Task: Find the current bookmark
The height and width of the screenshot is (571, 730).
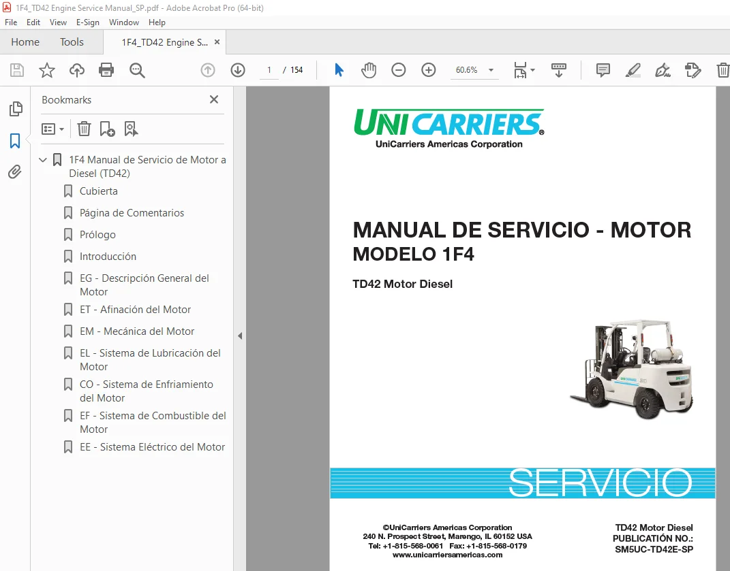Action: tap(131, 129)
